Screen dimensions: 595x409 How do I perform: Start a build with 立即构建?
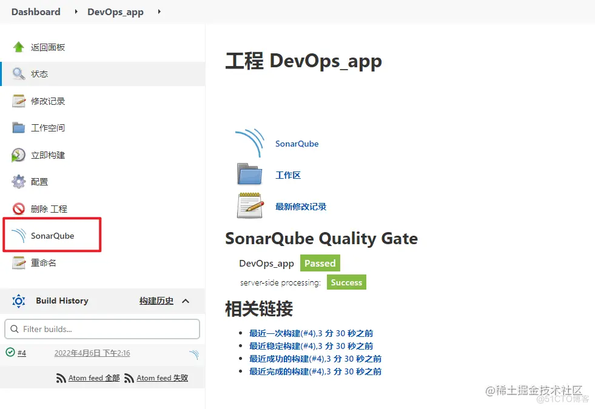[48, 155]
